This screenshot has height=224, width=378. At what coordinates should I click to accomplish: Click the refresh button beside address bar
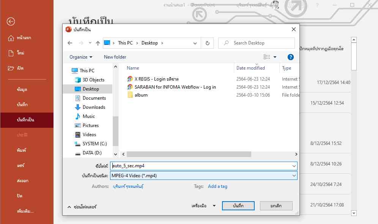[207, 43]
